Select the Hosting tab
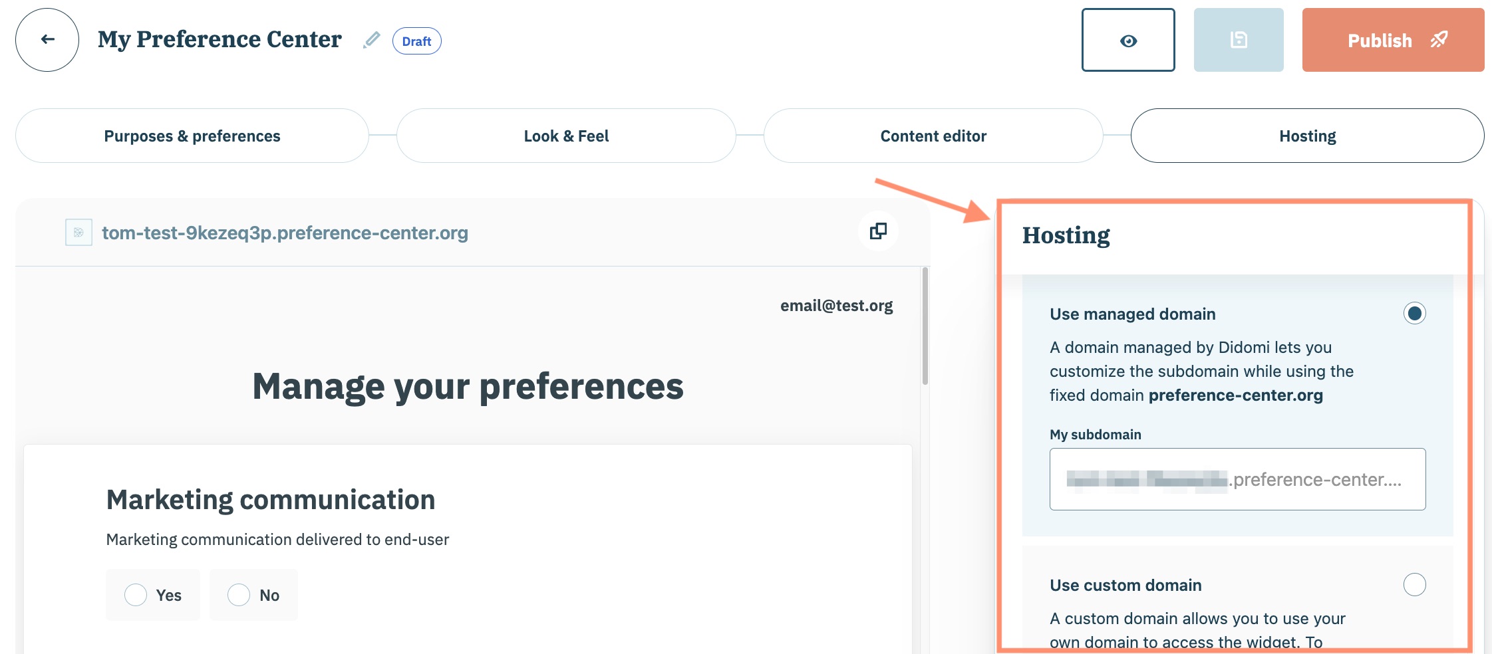Image resolution: width=1492 pixels, height=654 pixels. coord(1307,136)
